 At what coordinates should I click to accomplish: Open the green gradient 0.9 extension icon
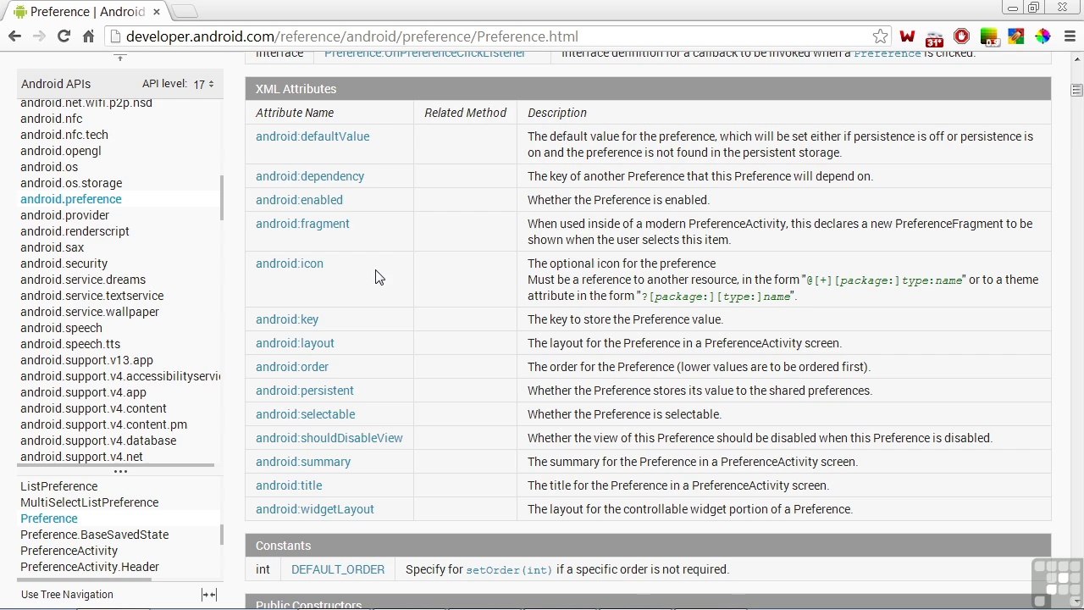(988, 36)
